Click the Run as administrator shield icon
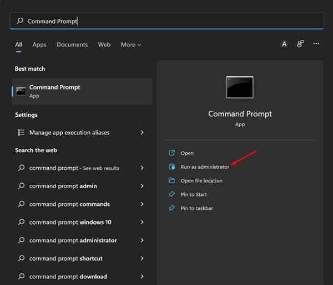This screenshot has width=333, height=285. [x=171, y=167]
